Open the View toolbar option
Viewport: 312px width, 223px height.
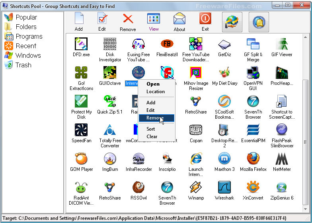(x=154, y=22)
